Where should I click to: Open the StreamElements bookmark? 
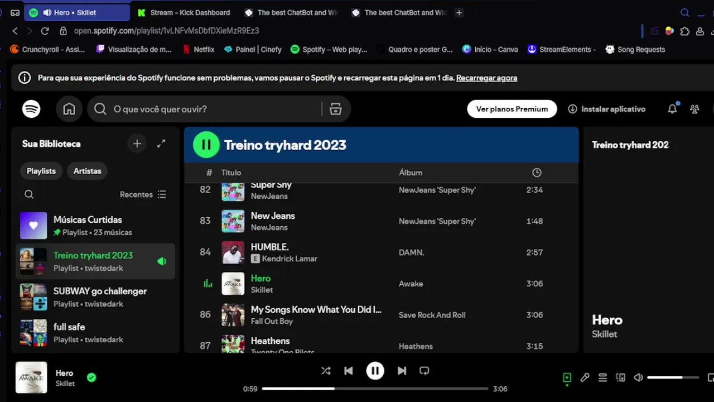click(562, 49)
